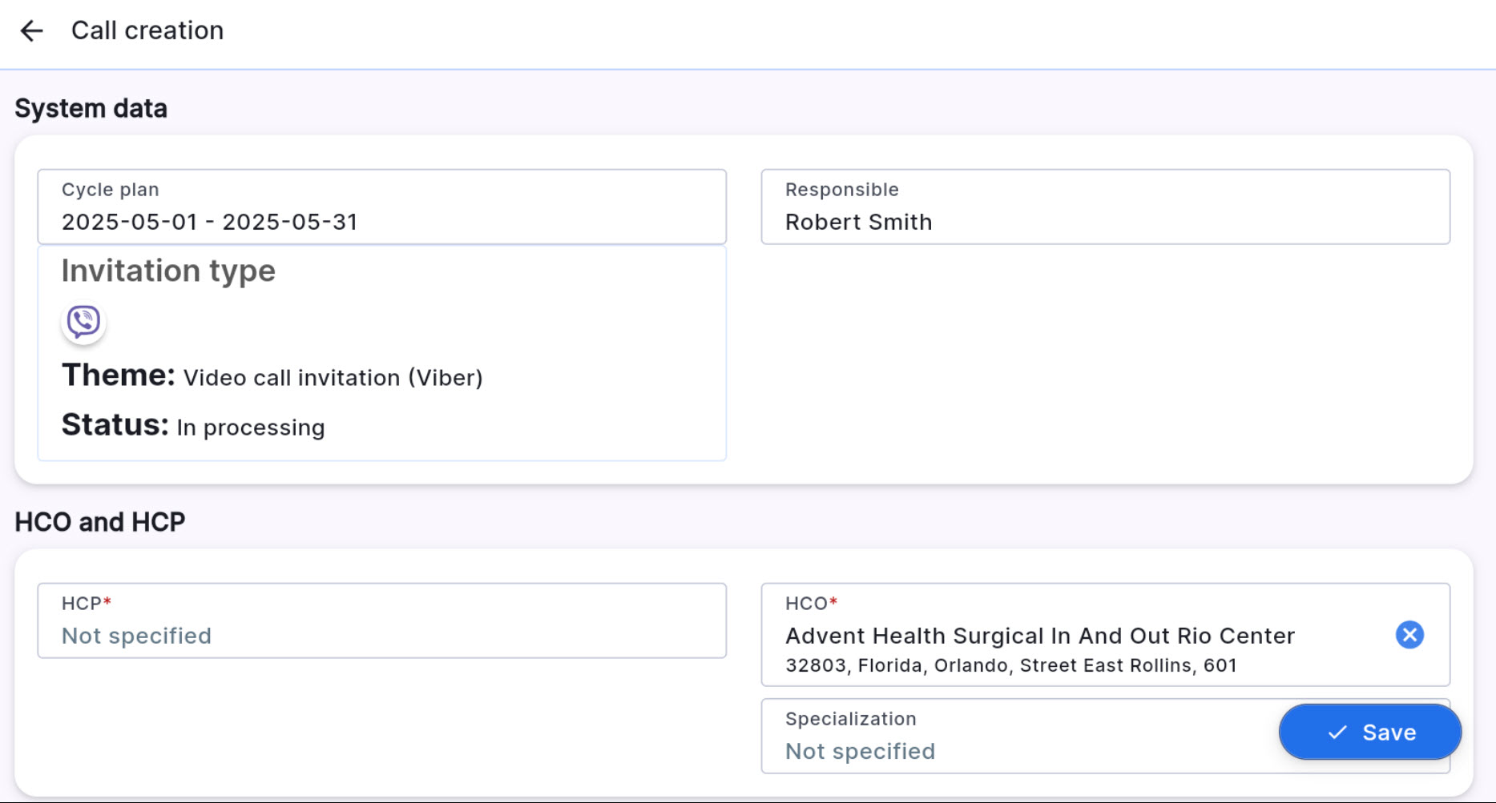The image size is (1496, 803).
Task: Click the Advent Health Surgical HCO name
Action: (x=1039, y=636)
